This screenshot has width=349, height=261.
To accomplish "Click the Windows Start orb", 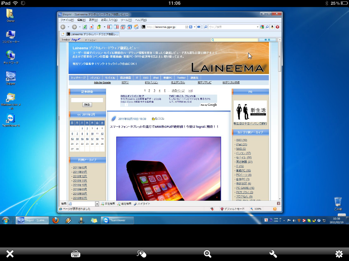I will [x=5, y=220].
